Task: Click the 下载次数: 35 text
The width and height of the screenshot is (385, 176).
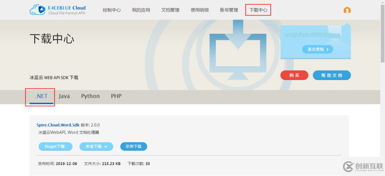Action: [x=139, y=164]
